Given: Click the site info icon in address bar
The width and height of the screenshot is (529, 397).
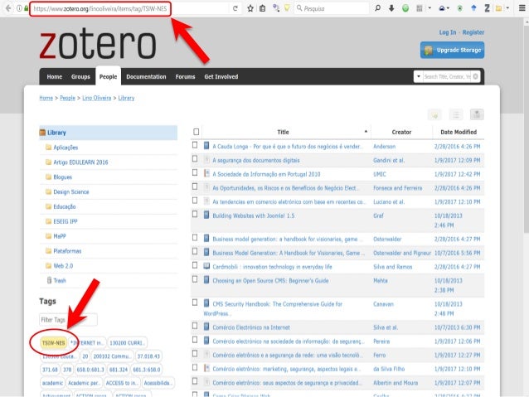Looking at the screenshot, I should [x=19, y=8].
